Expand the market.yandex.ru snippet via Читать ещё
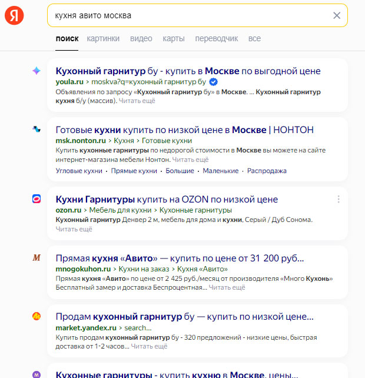Viewport: 365px width, 378px height. [149, 346]
